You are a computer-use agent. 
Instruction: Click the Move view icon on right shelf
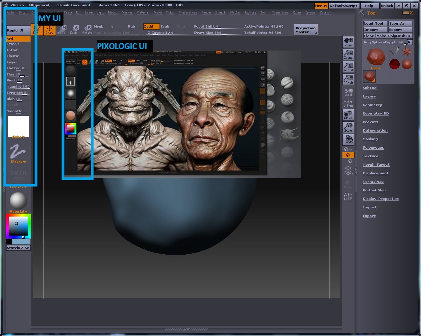click(348, 115)
